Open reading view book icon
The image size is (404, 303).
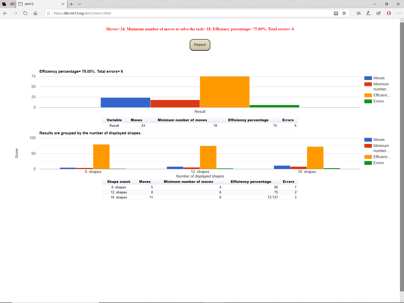[336, 13]
